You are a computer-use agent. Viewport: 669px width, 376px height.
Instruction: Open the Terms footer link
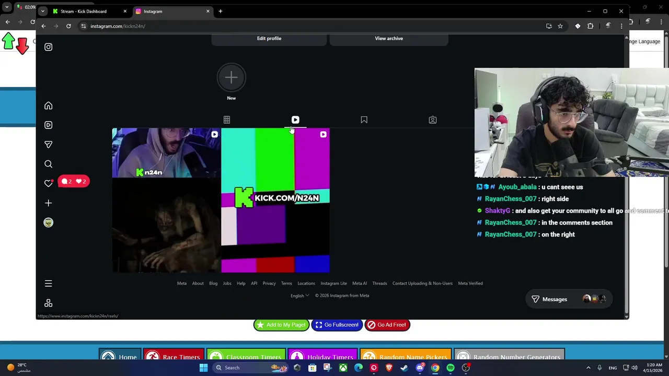[286, 284]
